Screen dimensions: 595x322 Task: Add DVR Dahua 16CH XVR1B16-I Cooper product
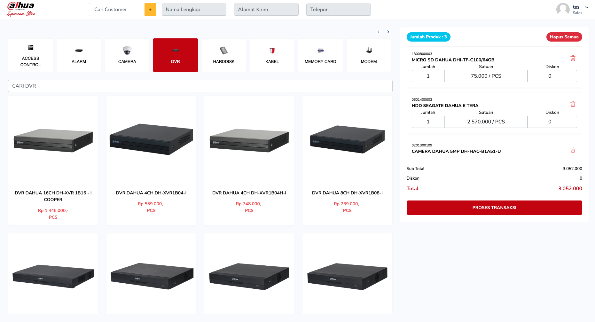(x=53, y=160)
